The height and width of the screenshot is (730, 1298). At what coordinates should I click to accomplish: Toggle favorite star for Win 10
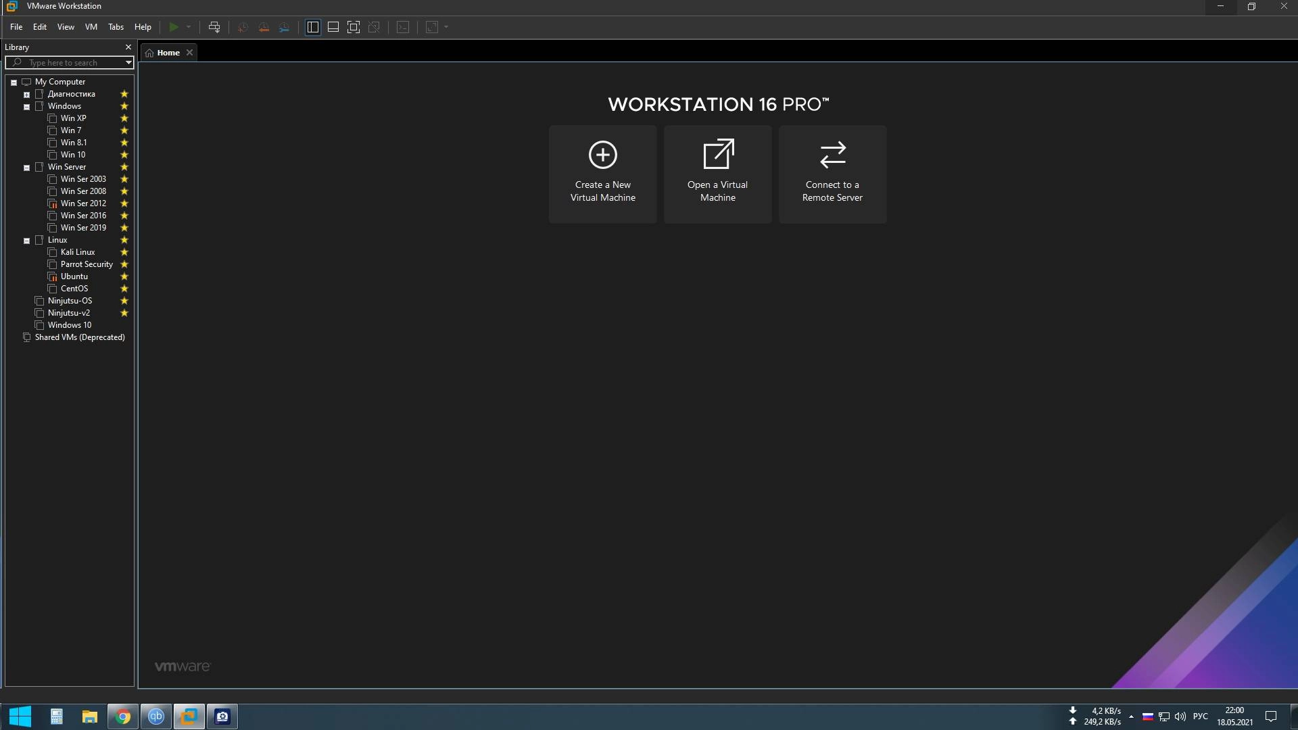pos(124,155)
